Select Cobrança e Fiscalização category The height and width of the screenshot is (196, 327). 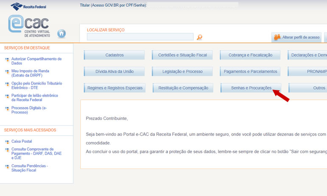[250, 55]
